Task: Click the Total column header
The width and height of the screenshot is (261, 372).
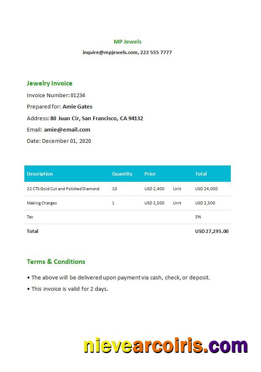Action: [x=201, y=174]
